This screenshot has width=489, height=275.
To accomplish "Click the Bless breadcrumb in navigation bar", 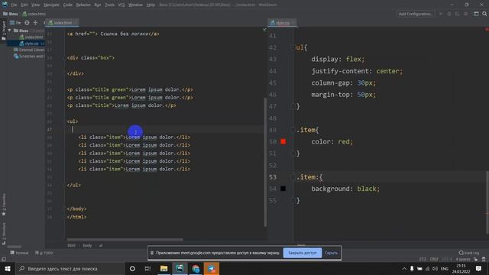I will pos(11,14).
